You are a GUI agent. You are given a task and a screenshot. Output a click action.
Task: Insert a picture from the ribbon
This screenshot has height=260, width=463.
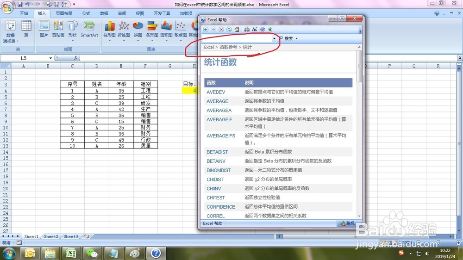tap(44, 29)
